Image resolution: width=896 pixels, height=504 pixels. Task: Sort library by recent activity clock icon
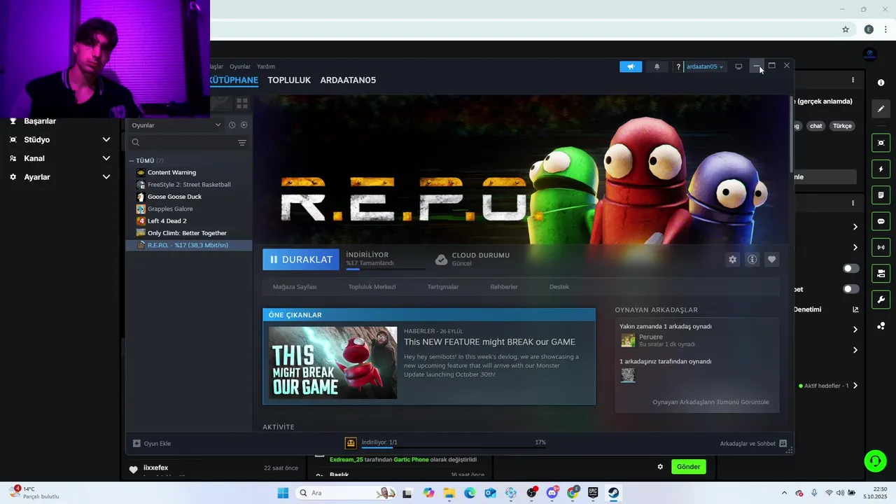[232, 125]
